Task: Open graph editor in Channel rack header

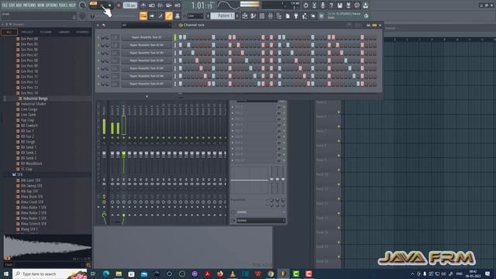Action: point(368,25)
